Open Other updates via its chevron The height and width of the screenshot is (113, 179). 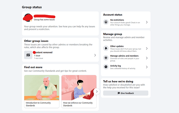[147, 49]
